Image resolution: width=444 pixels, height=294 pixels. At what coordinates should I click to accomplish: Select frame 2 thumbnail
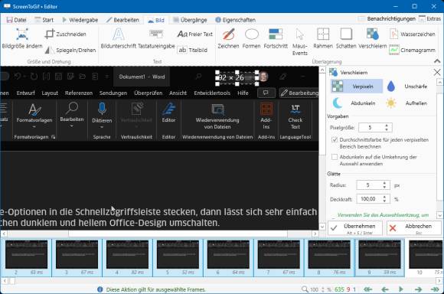26,257
